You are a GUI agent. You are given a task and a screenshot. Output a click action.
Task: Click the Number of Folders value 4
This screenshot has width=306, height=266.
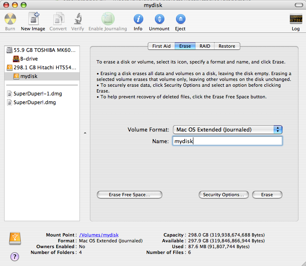point(80,252)
